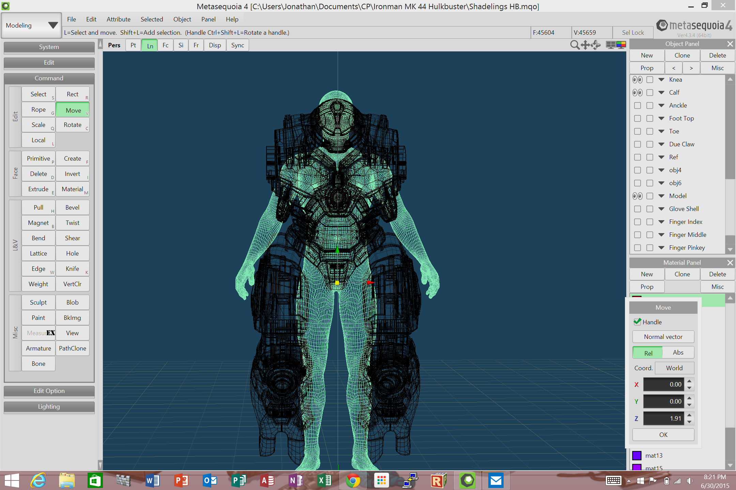Click the mat15 purple color swatch

pos(637,468)
